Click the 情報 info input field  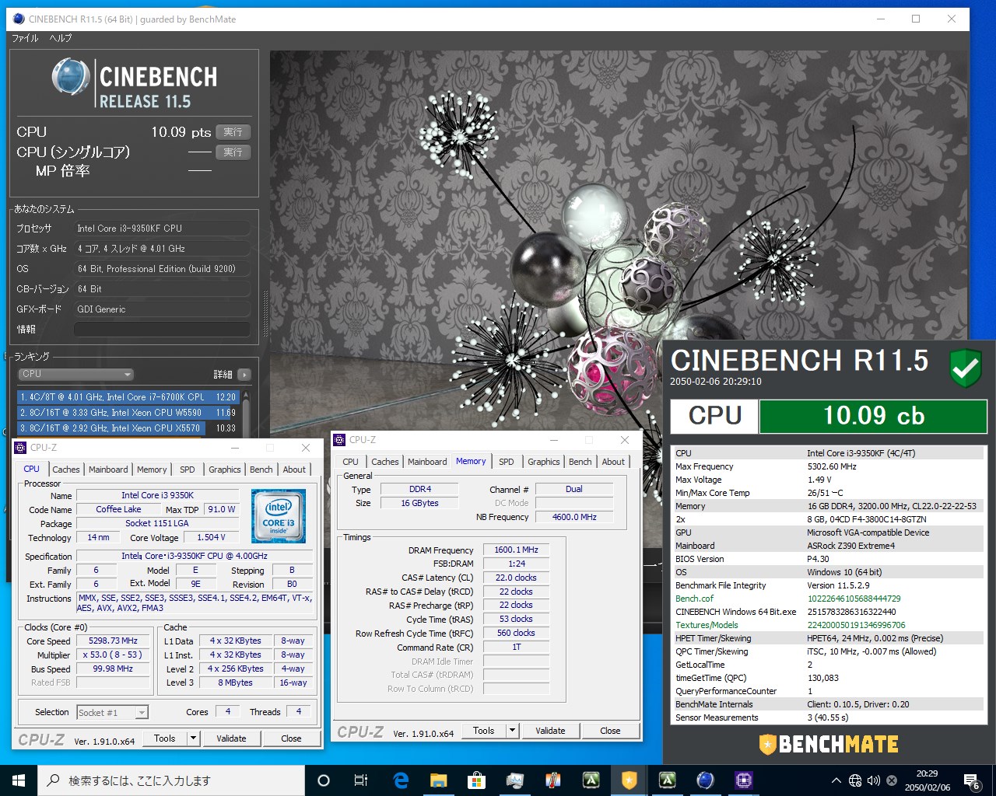pos(162,330)
